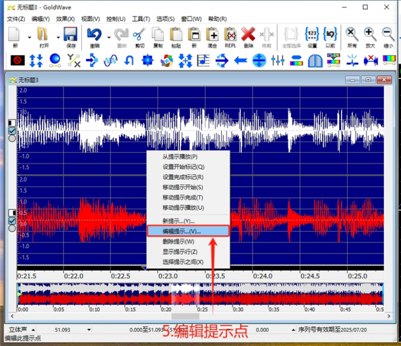
Task: Toggle the white left channel checkbox
Action: point(12,131)
